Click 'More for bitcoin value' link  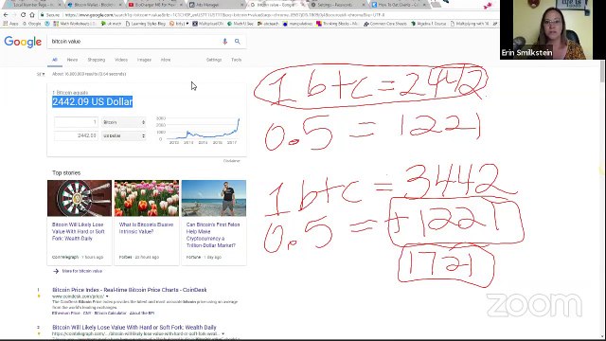82,271
